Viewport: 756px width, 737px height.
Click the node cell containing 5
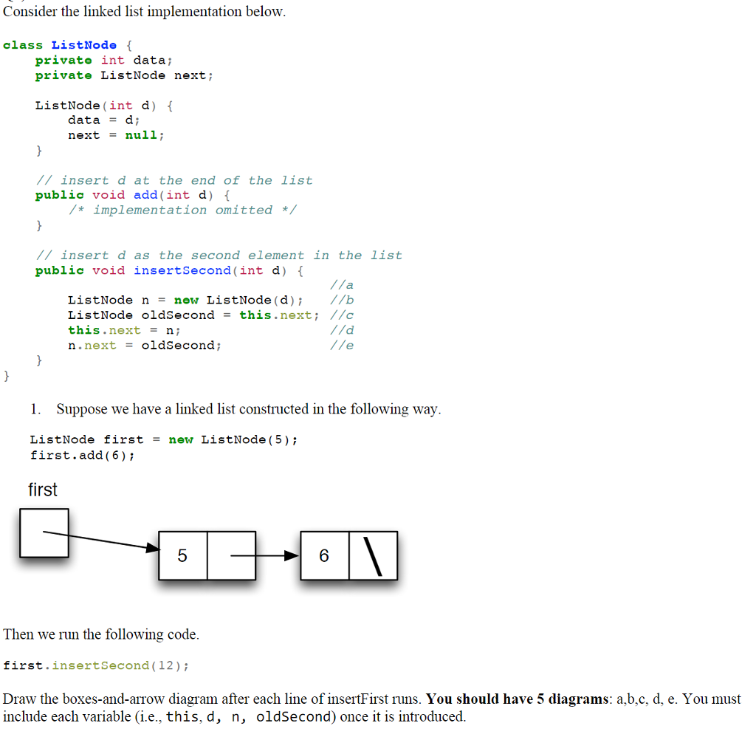[x=183, y=555]
